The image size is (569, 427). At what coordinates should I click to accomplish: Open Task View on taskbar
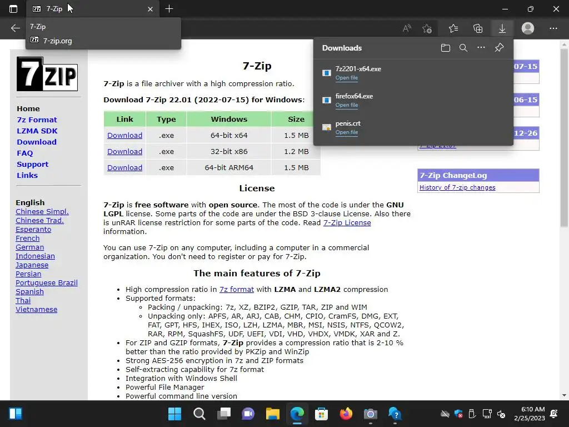pos(224,414)
